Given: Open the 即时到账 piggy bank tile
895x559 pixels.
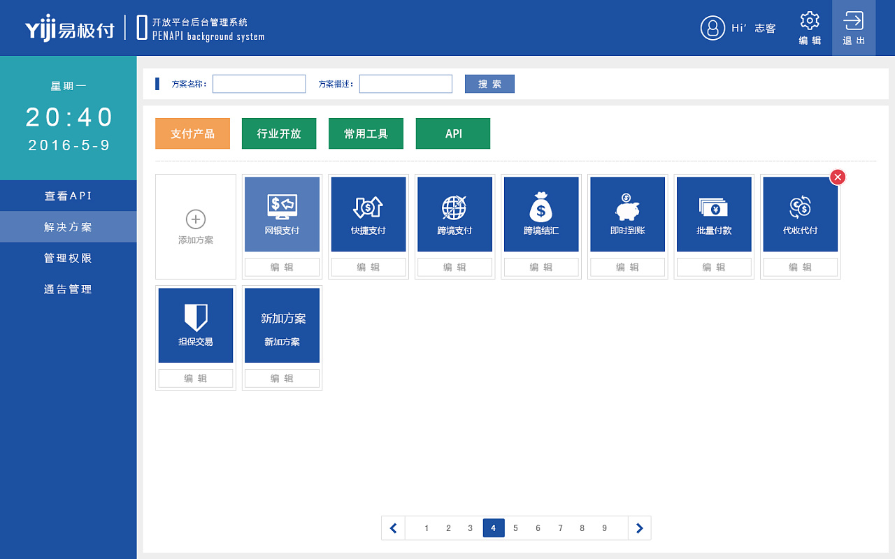Looking at the screenshot, I should click(628, 214).
